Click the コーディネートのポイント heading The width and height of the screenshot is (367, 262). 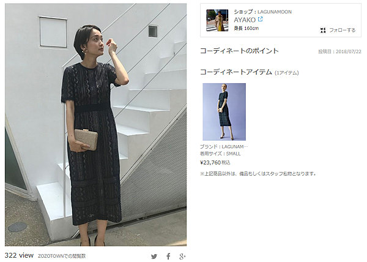pos(239,51)
